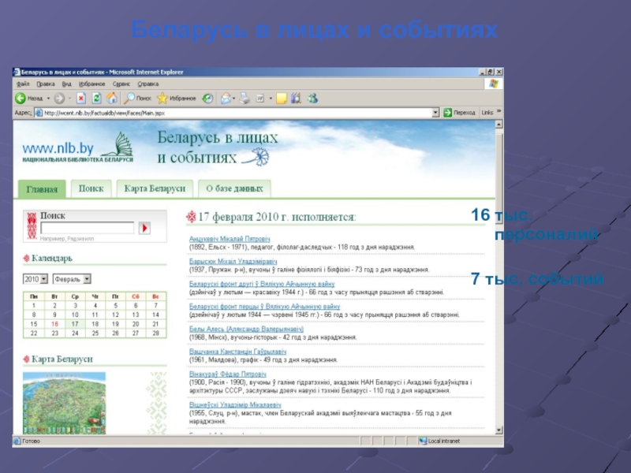Open the Файл menu
This screenshot has width=631, height=473.
click(x=23, y=84)
